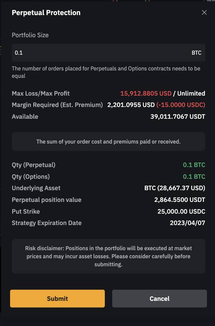Close the Perpetual Protection dialog
The width and height of the screenshot is (215, 326).
(204, 13)
